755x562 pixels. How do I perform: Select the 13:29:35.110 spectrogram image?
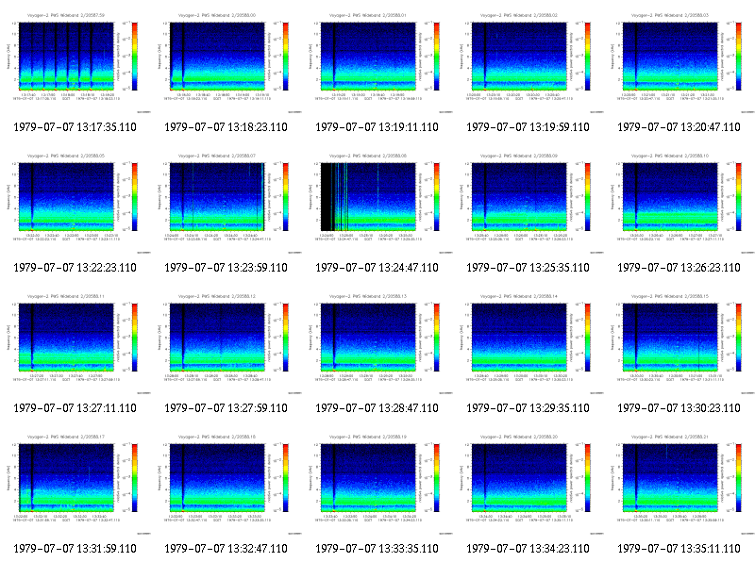pos(528,343)
